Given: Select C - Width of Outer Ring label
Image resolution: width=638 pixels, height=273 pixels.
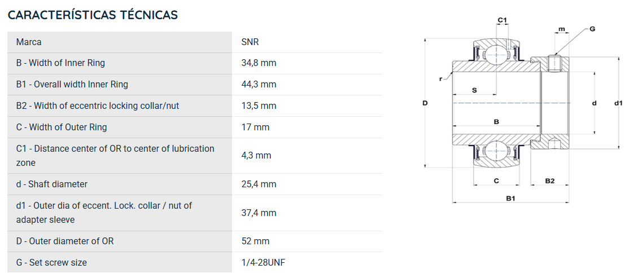Looking at the screenshot, I should click(x=62, y=127).
